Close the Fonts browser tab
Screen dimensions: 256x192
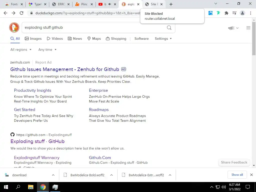22,4
